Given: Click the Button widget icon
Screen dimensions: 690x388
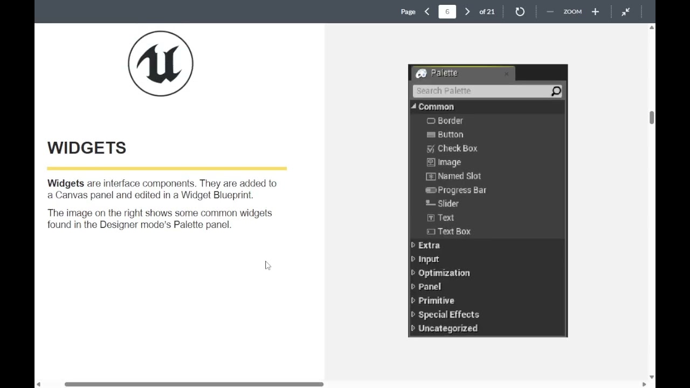Looking at the screenshot, I should [x=431, y=135].
